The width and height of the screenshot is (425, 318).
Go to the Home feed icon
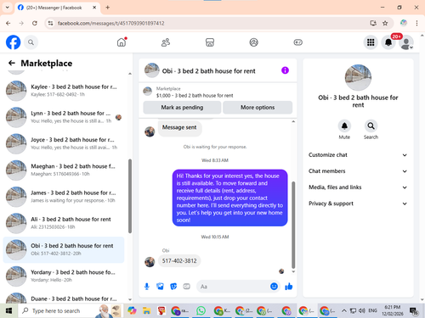pyautogui.click(x=122, y=42)
